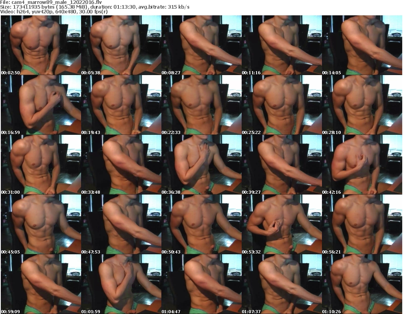Select the thumbnail timestamped 00:05:38
This screenshot has width=403, height=314.
pos(121,45)
